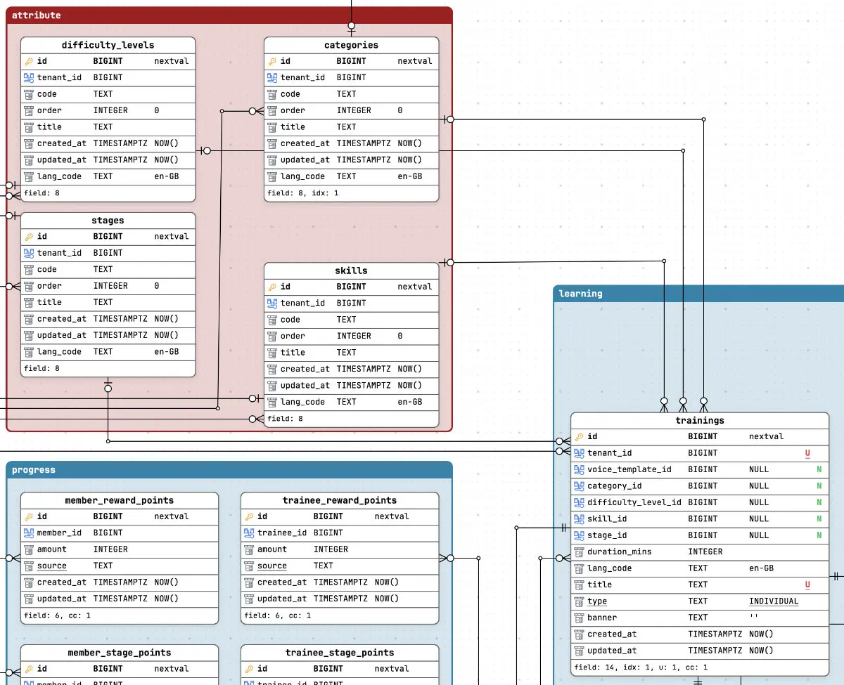Select the learning group header
The image size is (844, 685).
[x=699, y=294]
